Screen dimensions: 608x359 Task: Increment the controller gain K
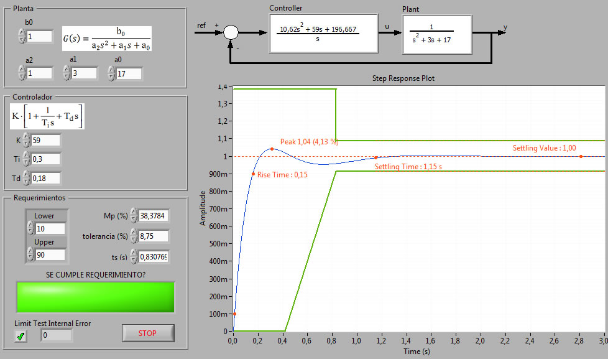point(25,137)
